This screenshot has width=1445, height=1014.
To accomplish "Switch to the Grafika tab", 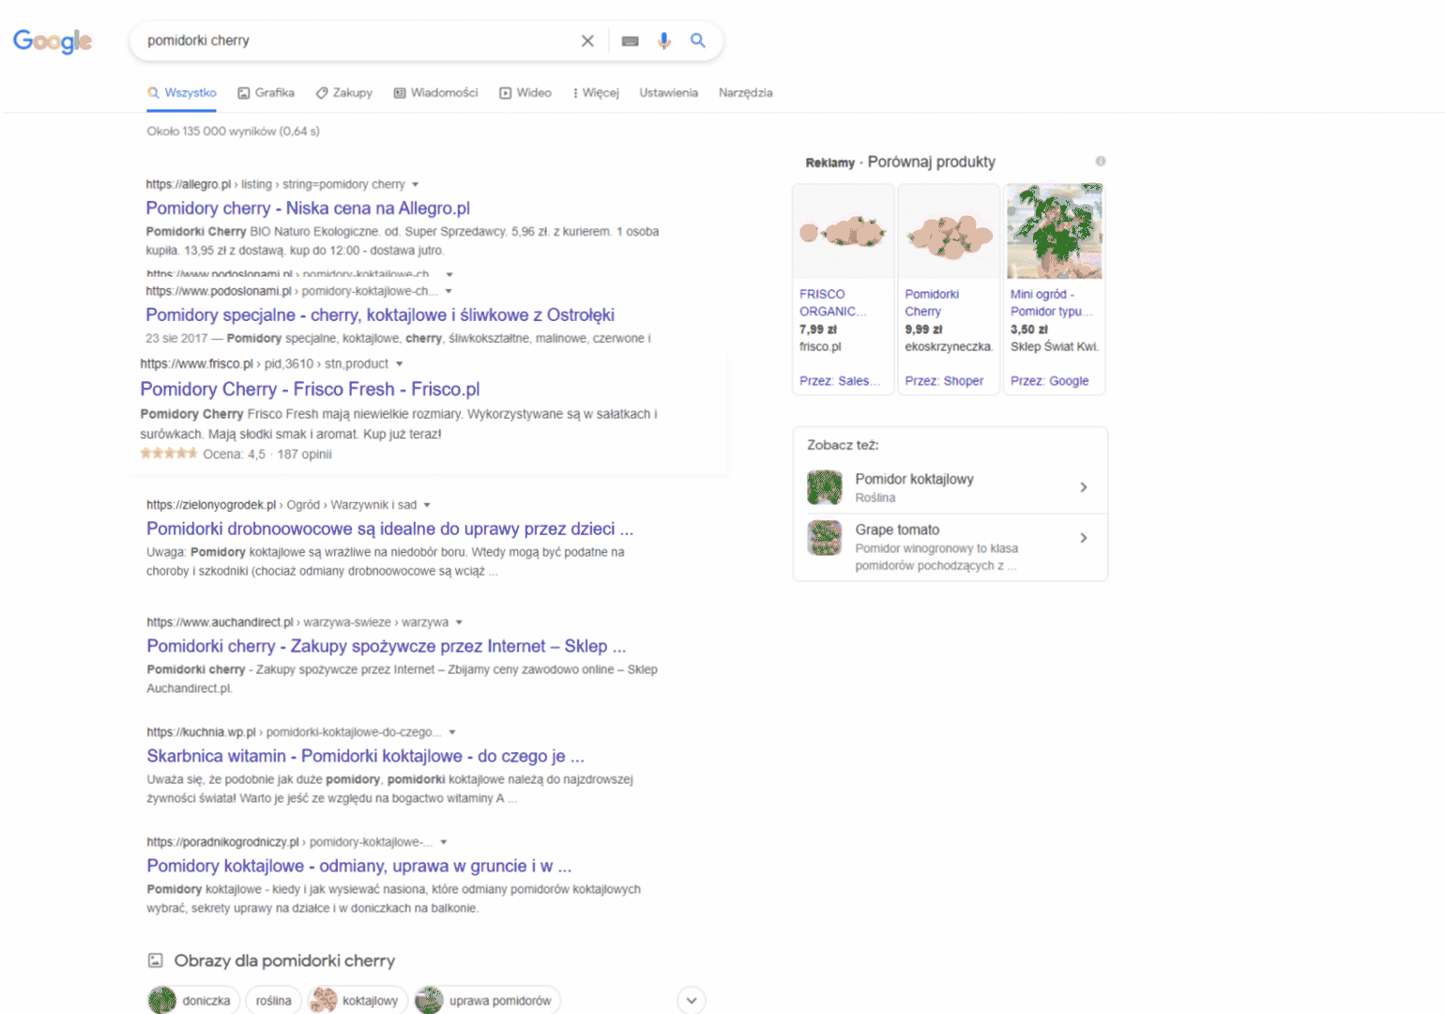I will tap(266, 93).
